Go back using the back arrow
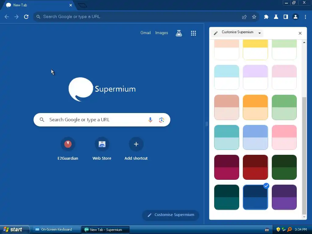This screenshot has width=312, height=234. (x=7, y=17)
